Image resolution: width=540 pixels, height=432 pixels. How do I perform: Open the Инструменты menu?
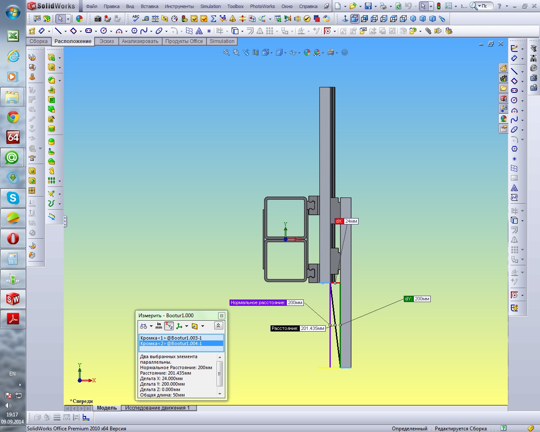point(179,6)
